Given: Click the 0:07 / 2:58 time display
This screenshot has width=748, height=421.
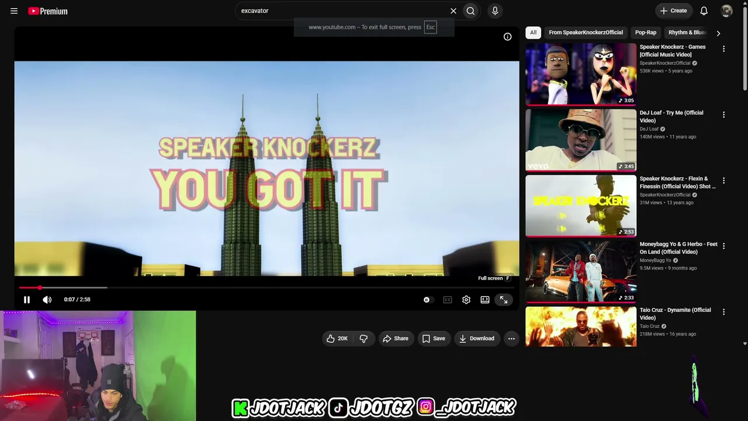Looking at the screenshot, I should (x=77, y=299).
